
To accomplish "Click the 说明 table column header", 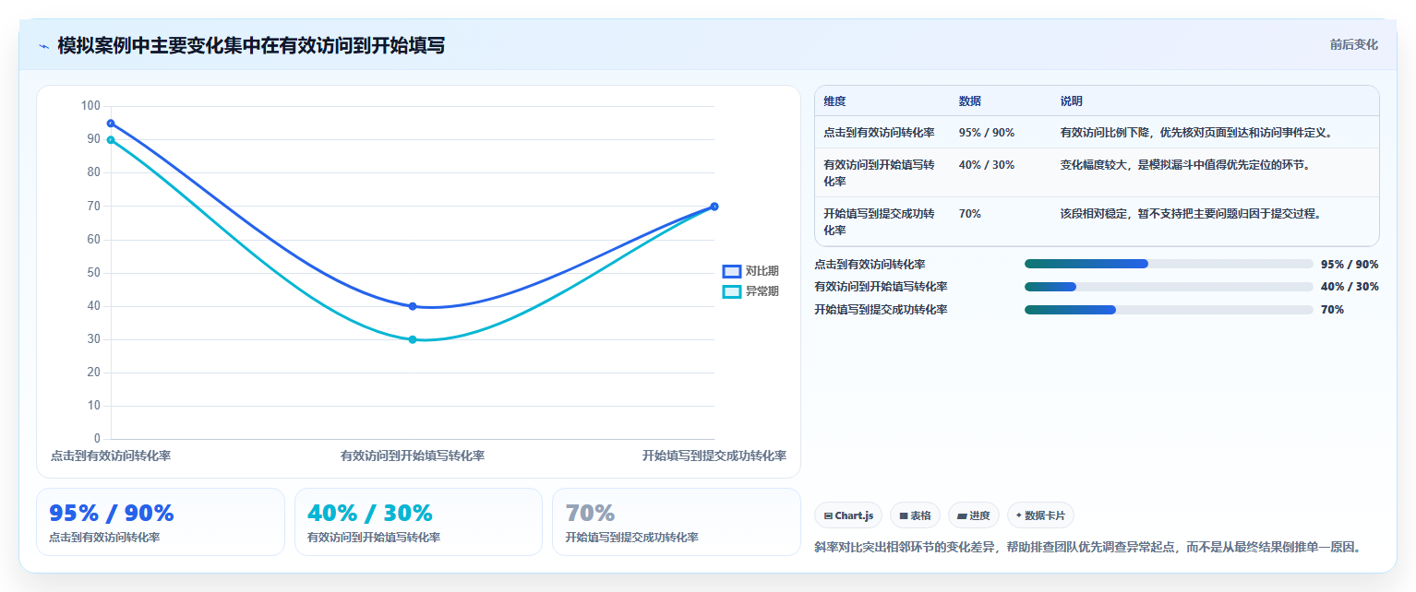I will pos(1072,101).
